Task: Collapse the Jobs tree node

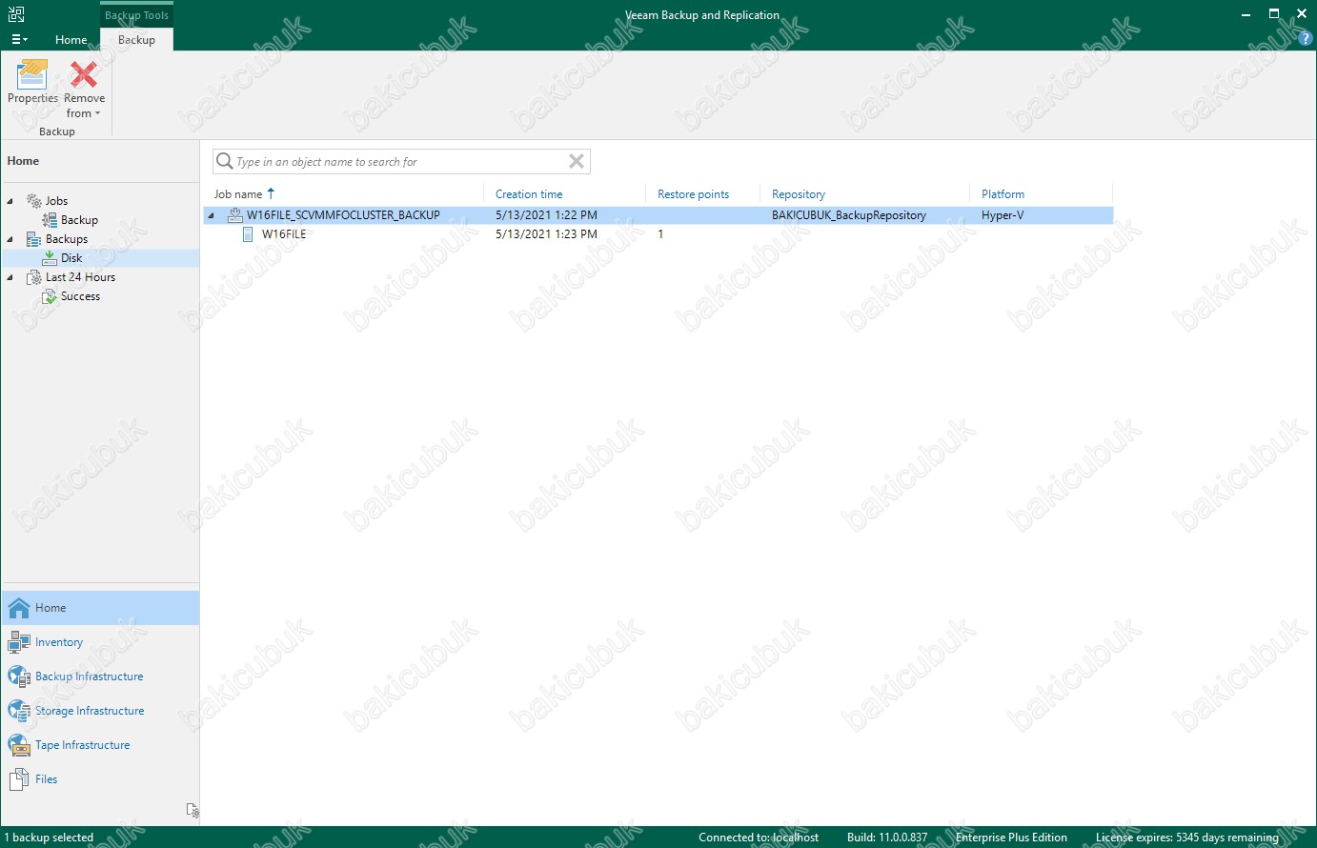Action: [x=10, y=201]
